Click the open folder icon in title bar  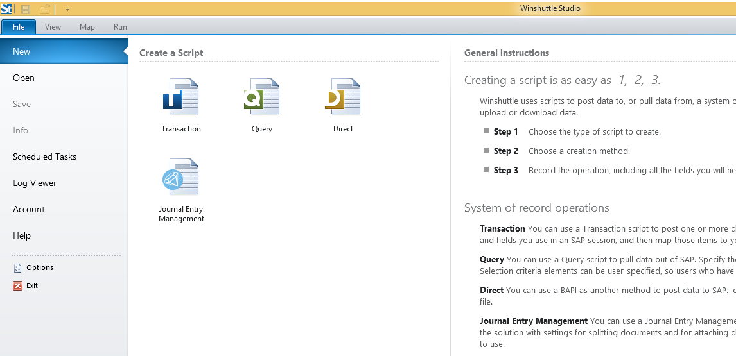pyautogui.click(x=45, y=9)
